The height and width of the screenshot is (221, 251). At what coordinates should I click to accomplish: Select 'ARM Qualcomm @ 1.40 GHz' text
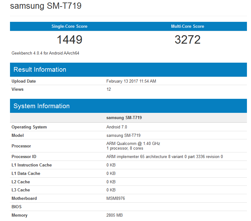click(133, 143)
